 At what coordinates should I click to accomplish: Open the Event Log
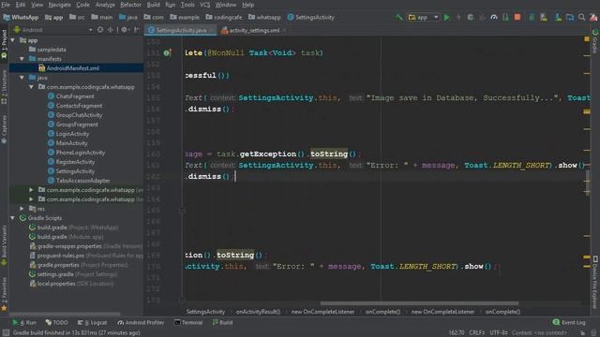569,322
